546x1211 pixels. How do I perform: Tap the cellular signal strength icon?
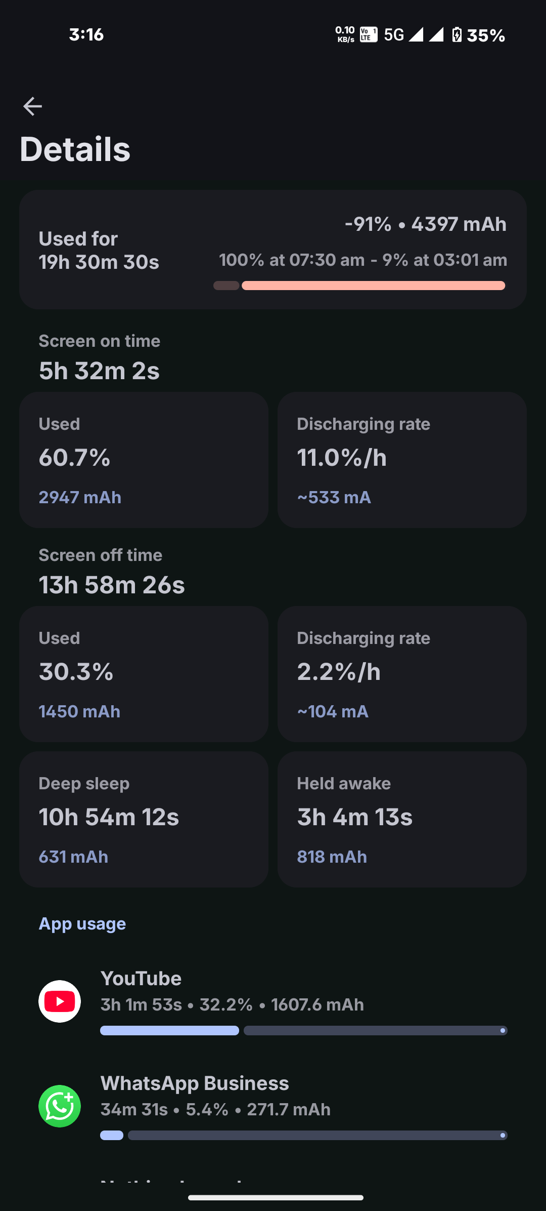(416, 34)
